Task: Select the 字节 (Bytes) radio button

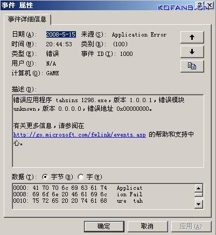Action: pos(45,177)
